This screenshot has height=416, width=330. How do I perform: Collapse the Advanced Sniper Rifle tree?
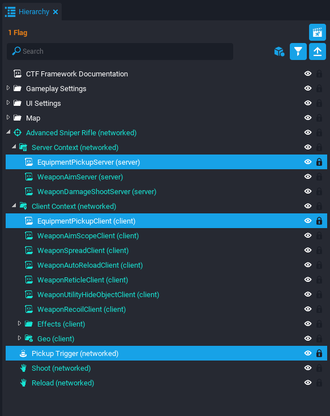point(8,132)
